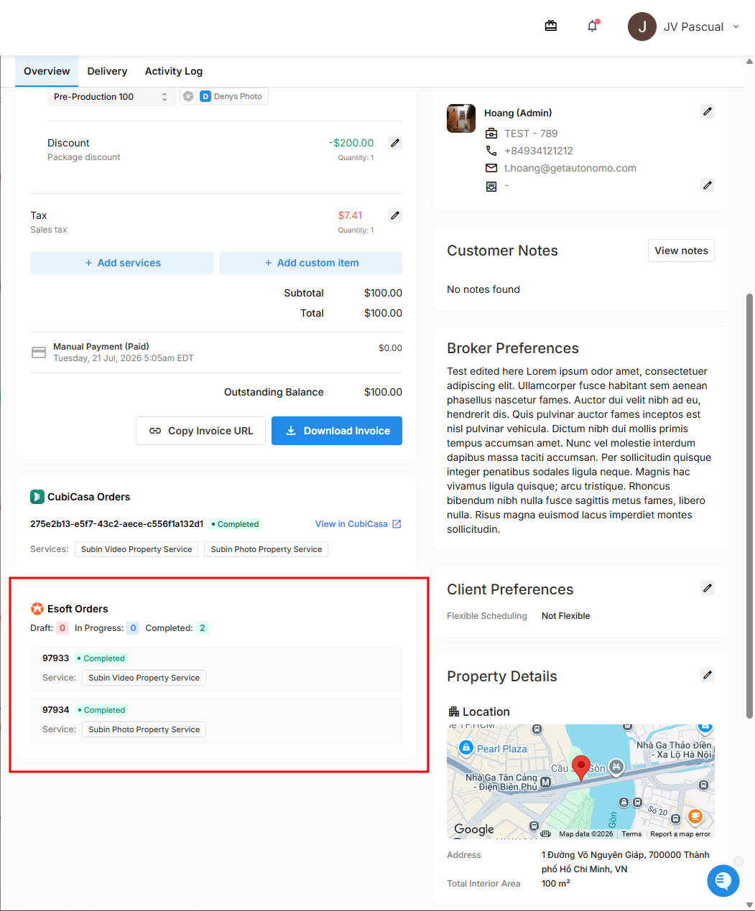This screenshot has height=911, width=755.
Task: Download the invoice
Action: (337, 431)
